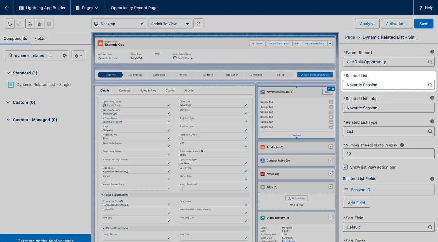Click the Files related list icon
This screenshot has height=242, width=438.
[262, 187]
